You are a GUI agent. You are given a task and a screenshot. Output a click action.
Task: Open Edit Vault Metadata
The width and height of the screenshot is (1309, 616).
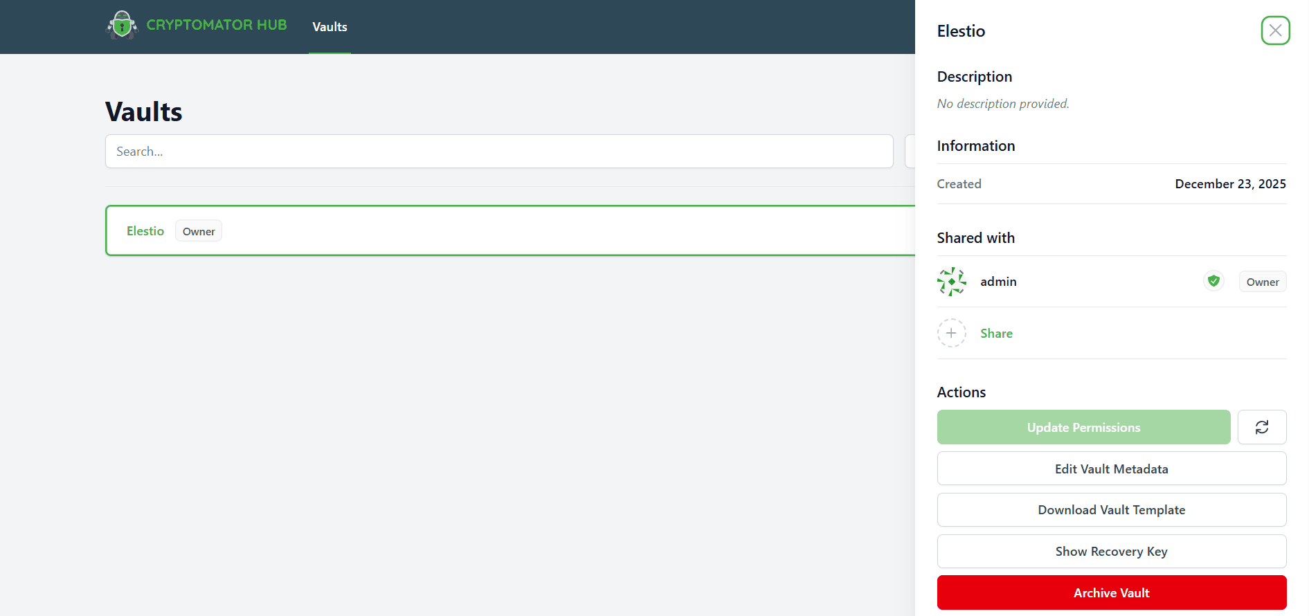[x=1112, y=469]
